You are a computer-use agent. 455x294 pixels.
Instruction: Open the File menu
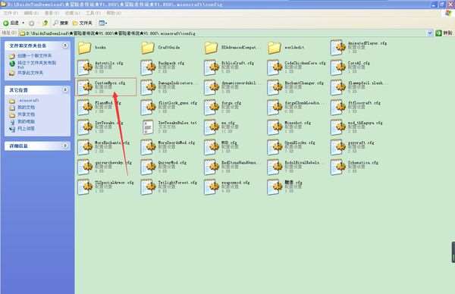pyautogui.click(x=11, y=13)
